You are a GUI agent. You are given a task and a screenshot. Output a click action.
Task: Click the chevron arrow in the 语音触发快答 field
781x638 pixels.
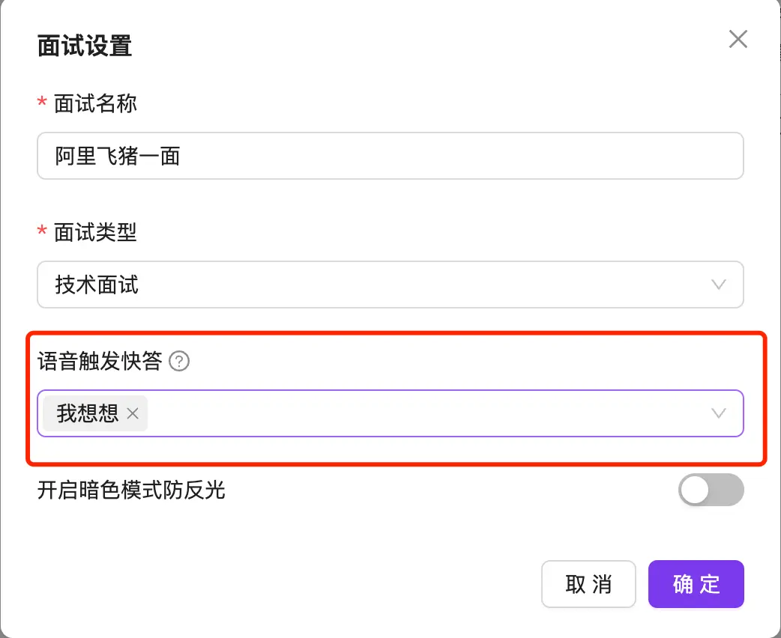718,413
